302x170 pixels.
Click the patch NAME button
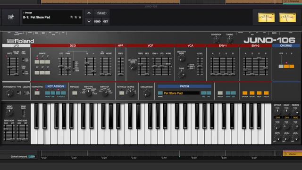[x=160, y=93]
